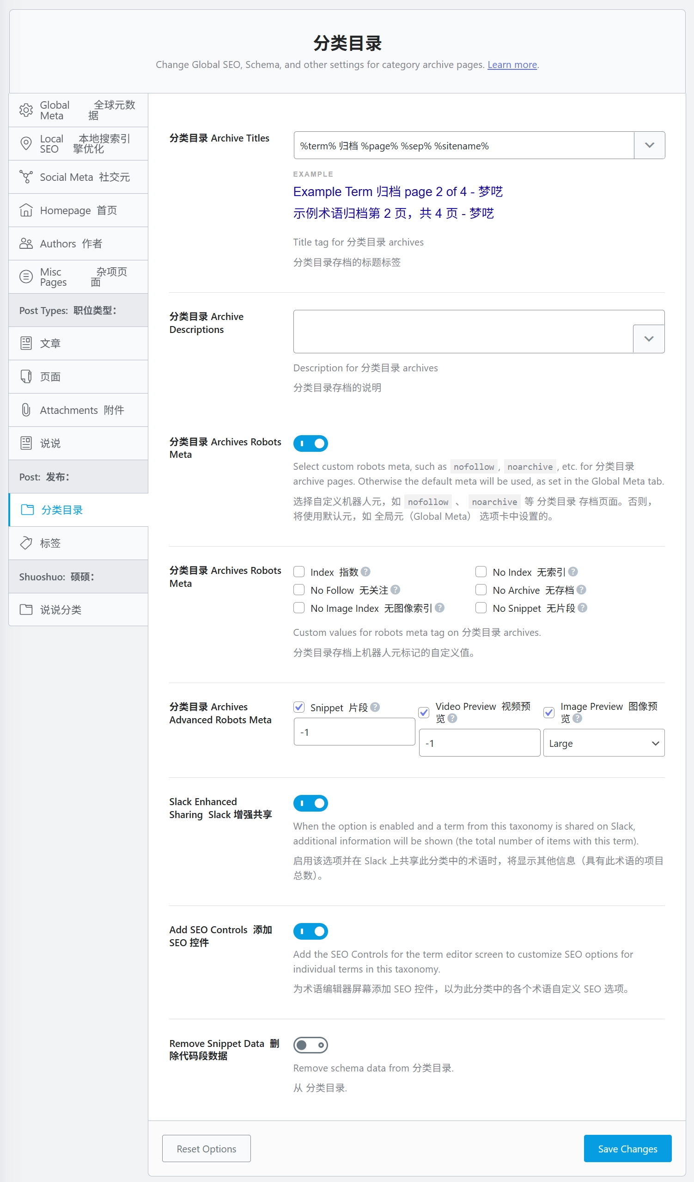694x1182 pixels.
Task: Open Archive Titles variable dropdown arrow
Action: [x=650, y=145]
